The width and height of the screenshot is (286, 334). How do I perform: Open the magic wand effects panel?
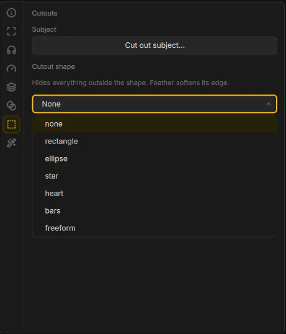click(x=11, y=143)
